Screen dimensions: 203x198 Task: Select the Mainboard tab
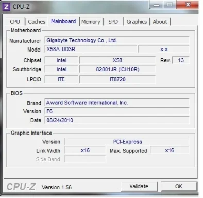point(63,21)
